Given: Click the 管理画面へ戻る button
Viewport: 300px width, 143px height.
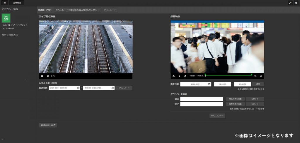Looking at the screenshot, I should click(48, 125).
